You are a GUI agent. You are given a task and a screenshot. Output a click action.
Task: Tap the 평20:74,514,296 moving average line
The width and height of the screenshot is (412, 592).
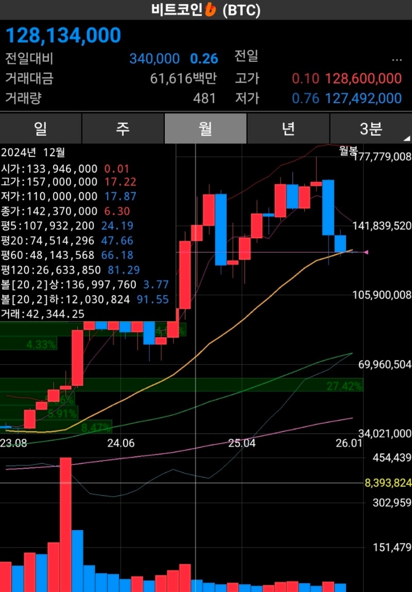pyautogui.click(x=67, y=240)
